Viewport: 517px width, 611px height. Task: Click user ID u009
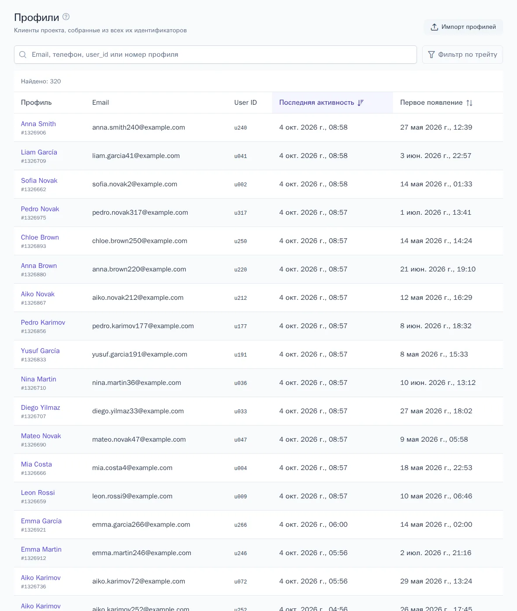click(241, 497)
